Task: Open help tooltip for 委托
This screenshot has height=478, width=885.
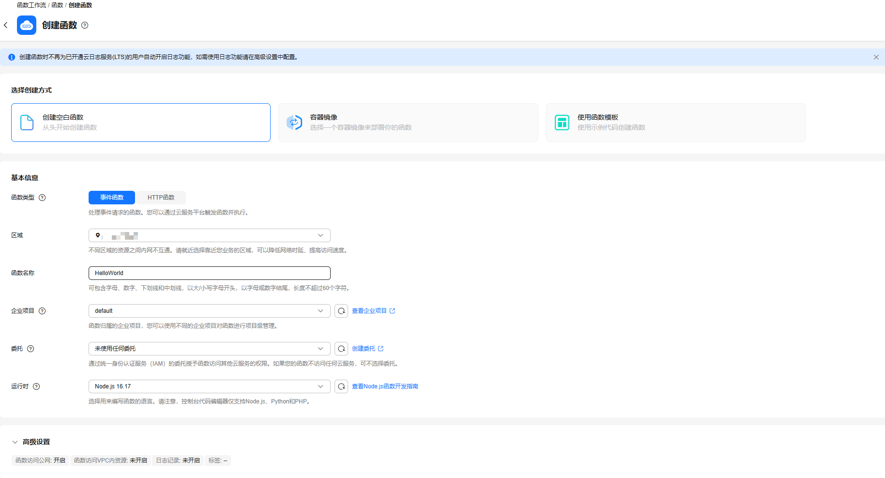Action: [31, 349]
